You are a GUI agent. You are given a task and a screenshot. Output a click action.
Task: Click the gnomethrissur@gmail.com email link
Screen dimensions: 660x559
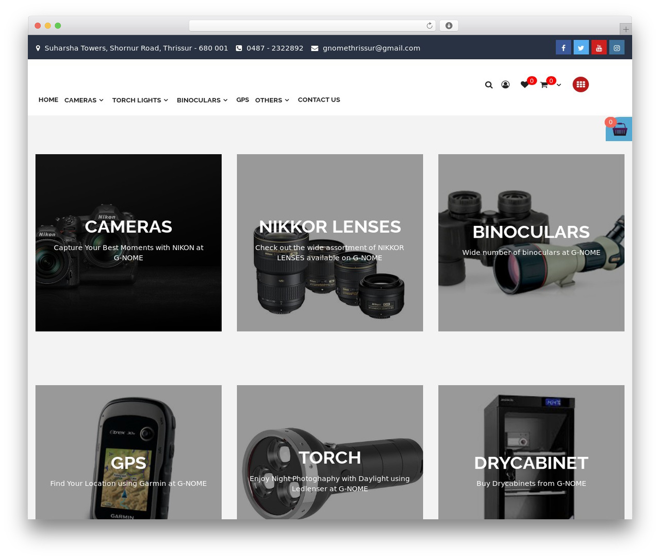click(371, 48)
